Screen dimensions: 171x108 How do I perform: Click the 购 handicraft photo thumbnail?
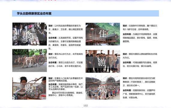(29, 88)
